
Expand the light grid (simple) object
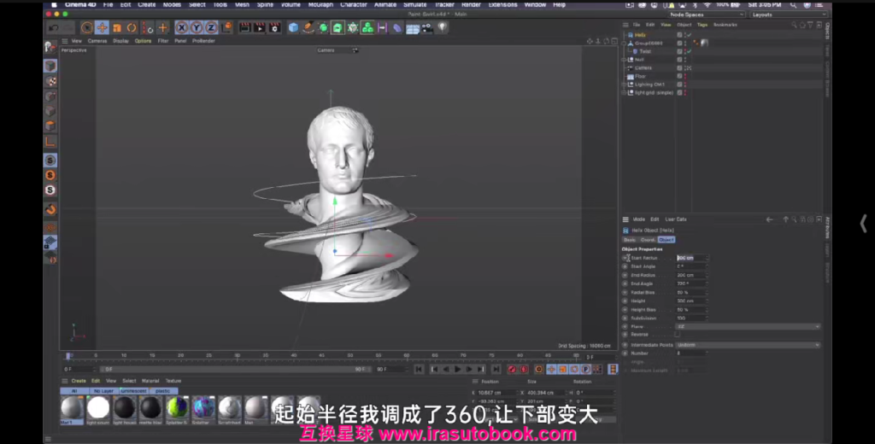[624, 92]
